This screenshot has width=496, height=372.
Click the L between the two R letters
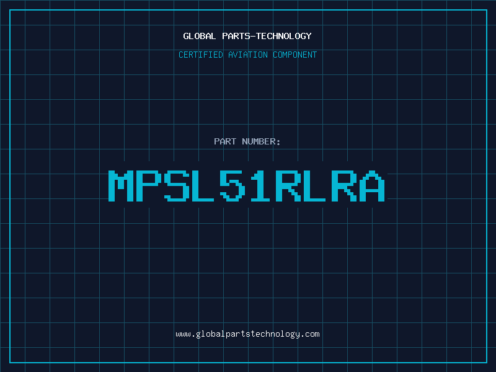click(316, 185)
